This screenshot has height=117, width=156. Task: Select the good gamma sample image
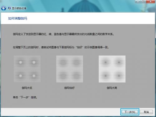point(70,69)
